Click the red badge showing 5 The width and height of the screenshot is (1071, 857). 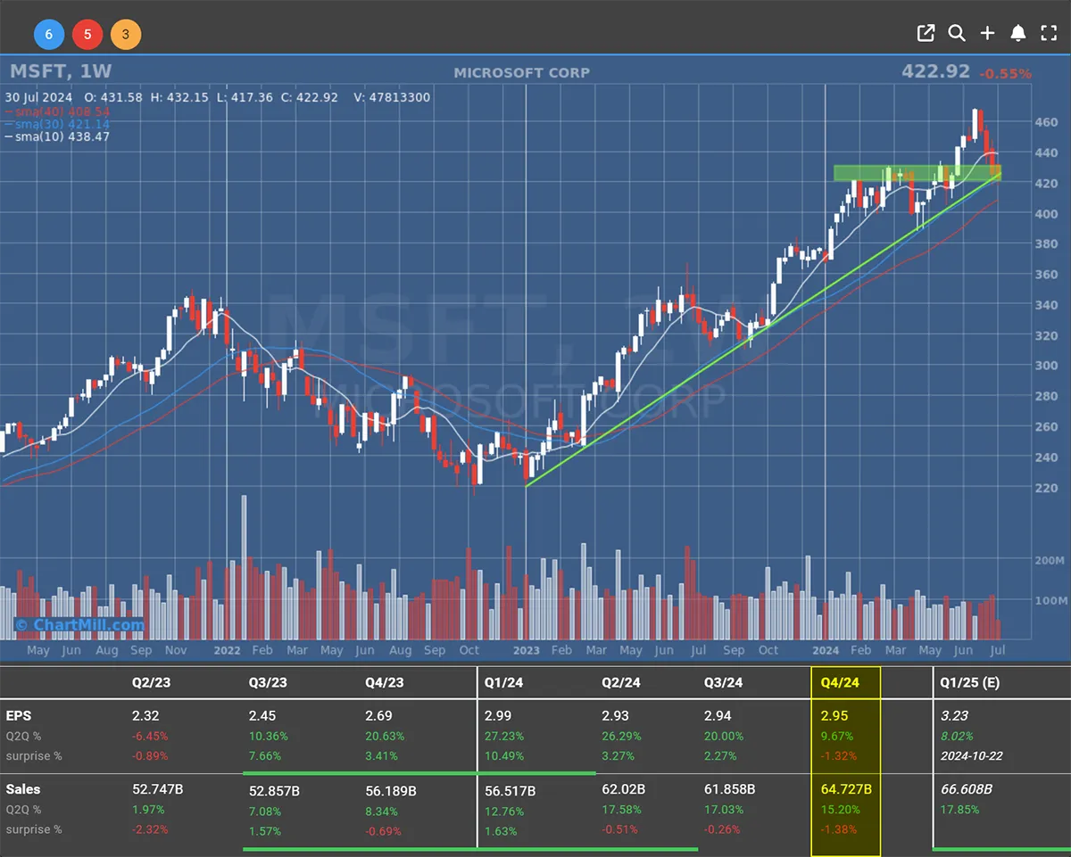(x=87, y=35)
